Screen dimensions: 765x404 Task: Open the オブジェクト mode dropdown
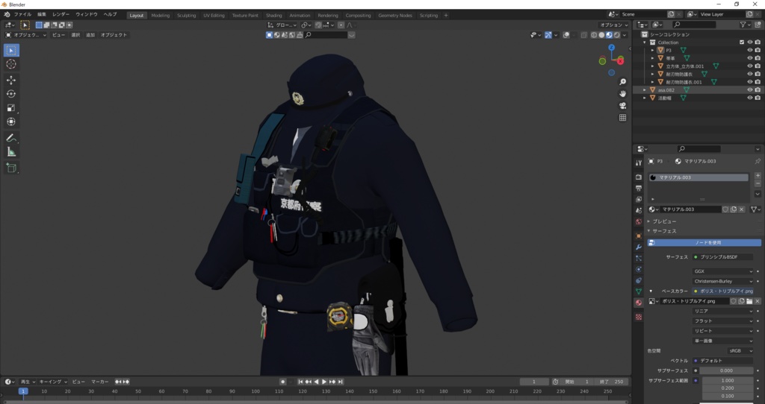point(26,35)
